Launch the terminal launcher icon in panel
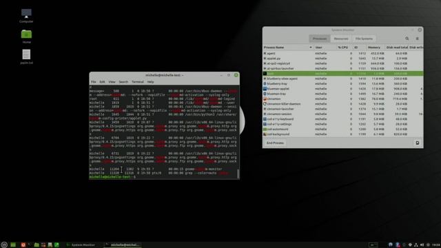 tap(30, 245)
